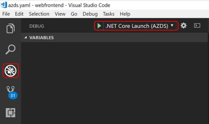
Task: Open the Help menu
Action: (125, 14)
